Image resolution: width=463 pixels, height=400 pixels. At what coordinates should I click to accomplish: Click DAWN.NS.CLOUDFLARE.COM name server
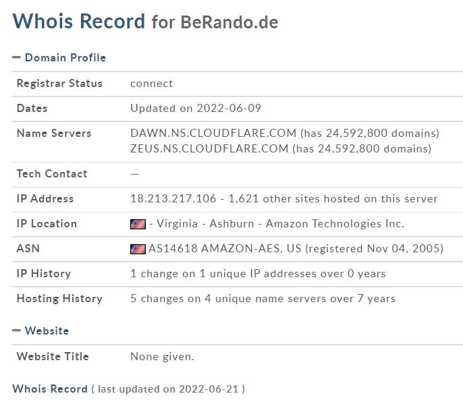pos(213,133)
